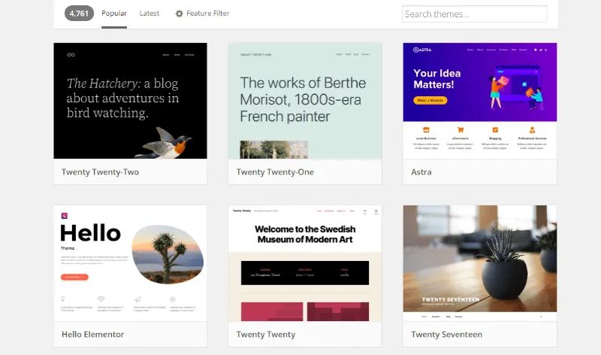The image size is (601, 355).
Task: Focus the Search themes input field
Action: click(474, 14)
